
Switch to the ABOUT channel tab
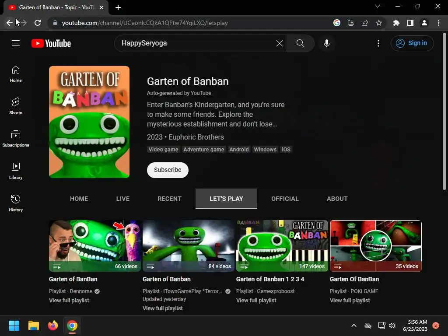tap(337, 199)
